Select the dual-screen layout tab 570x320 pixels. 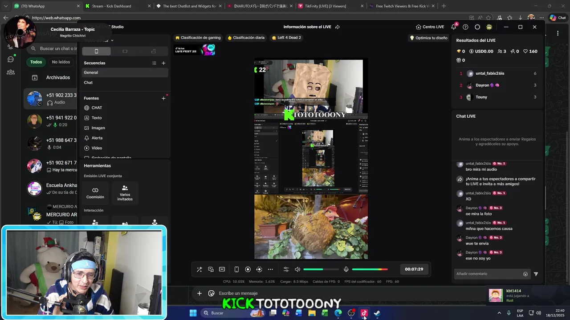(x=153, y=51)
